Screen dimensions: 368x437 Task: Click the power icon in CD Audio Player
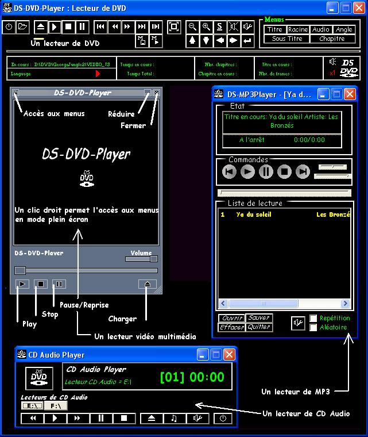pos(223,419)
